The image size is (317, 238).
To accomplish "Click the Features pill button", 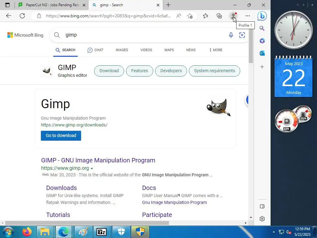I will pyautogui.click(x=140, y=71).
